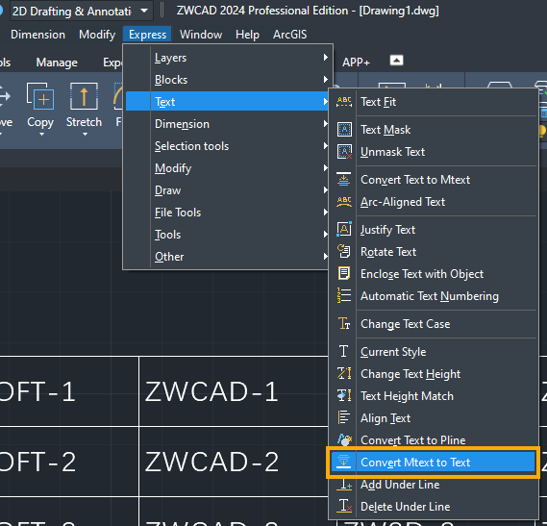Open the Modify menu in the menu bar

pyautogui.click(x=97, y=35)
